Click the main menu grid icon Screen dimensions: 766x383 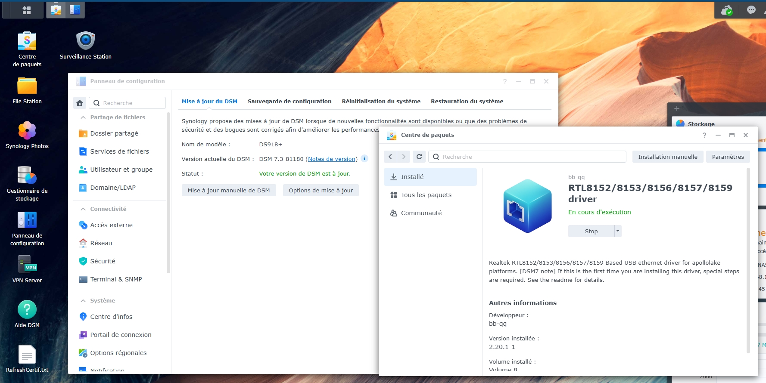(x=27, y=10)
